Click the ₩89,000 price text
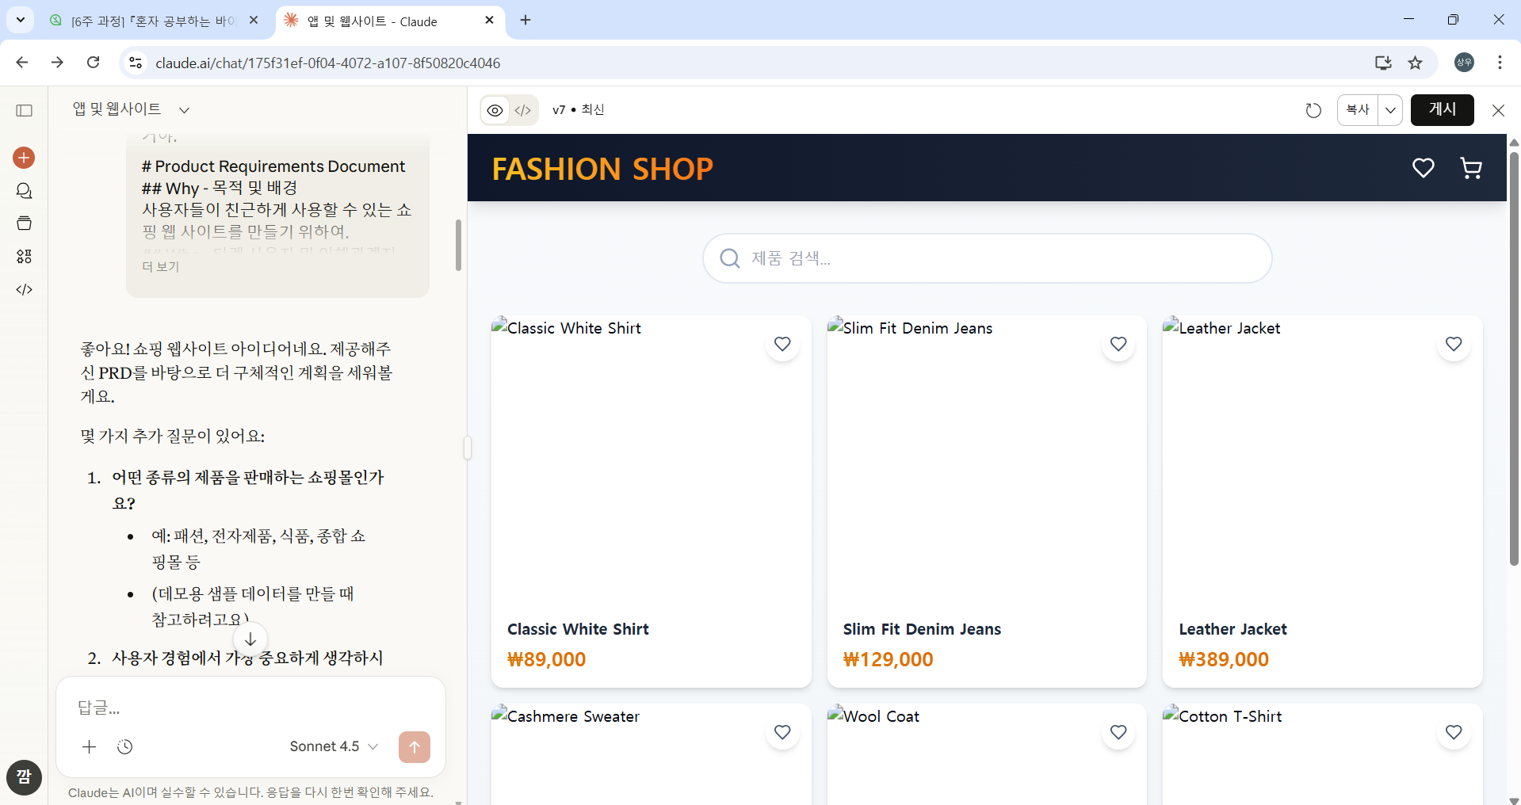The image size is (1521, 805). [547, 659]
